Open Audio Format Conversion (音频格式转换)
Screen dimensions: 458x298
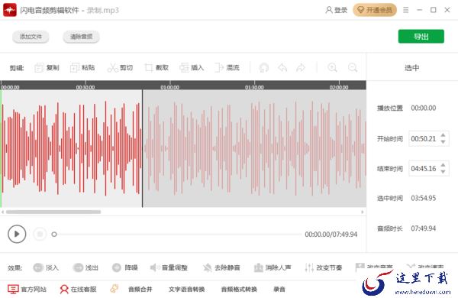click(x=239, y=289)
